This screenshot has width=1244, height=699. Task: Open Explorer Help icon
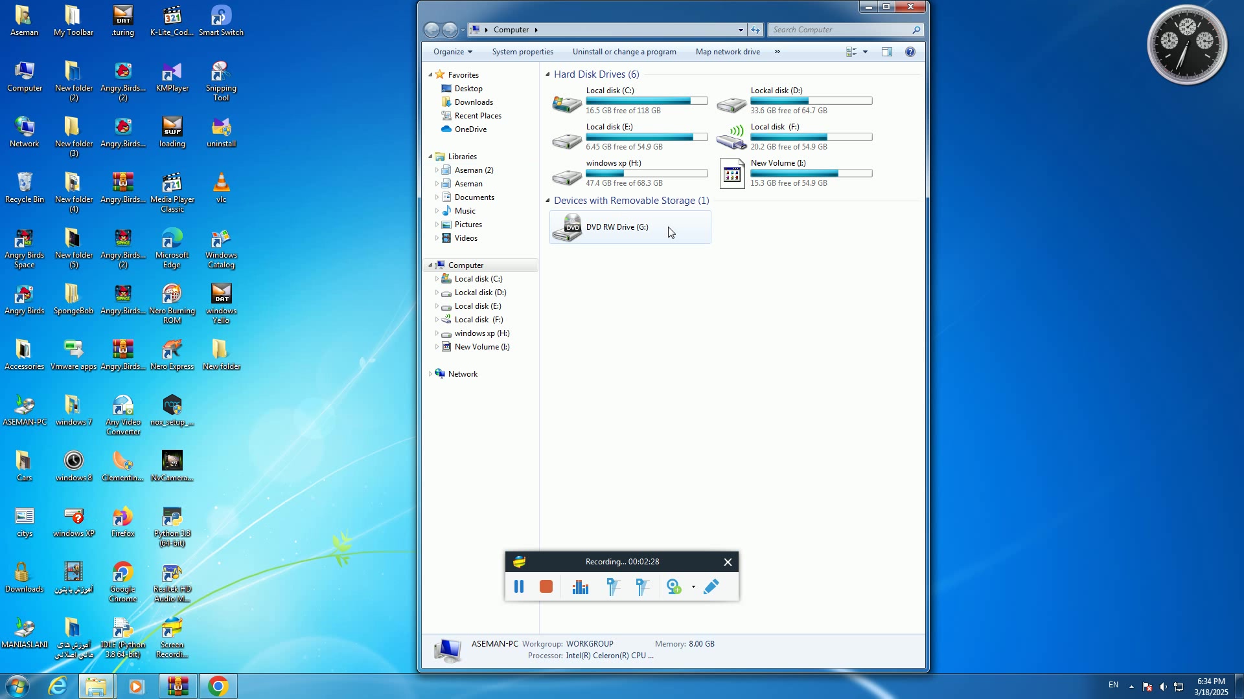tap(910, 52)
